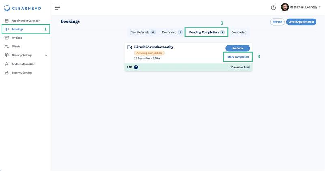Click the EAP label
The width and height of the screenshot is (325, 171).
click(x=129, y=67)
